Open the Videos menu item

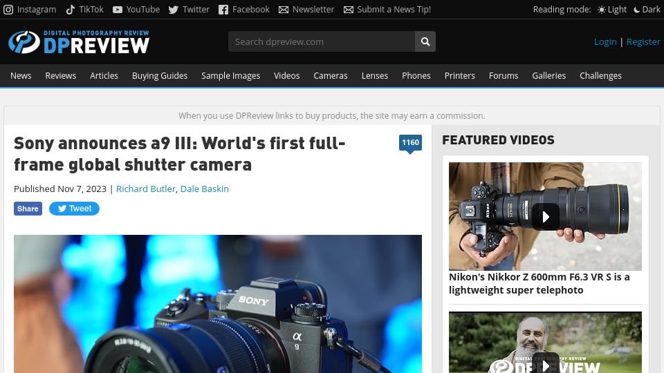pyautogui.click(x=286, y=76)
